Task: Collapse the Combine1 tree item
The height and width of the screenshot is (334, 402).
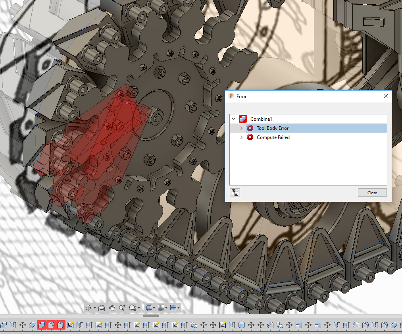Action: 233,118
